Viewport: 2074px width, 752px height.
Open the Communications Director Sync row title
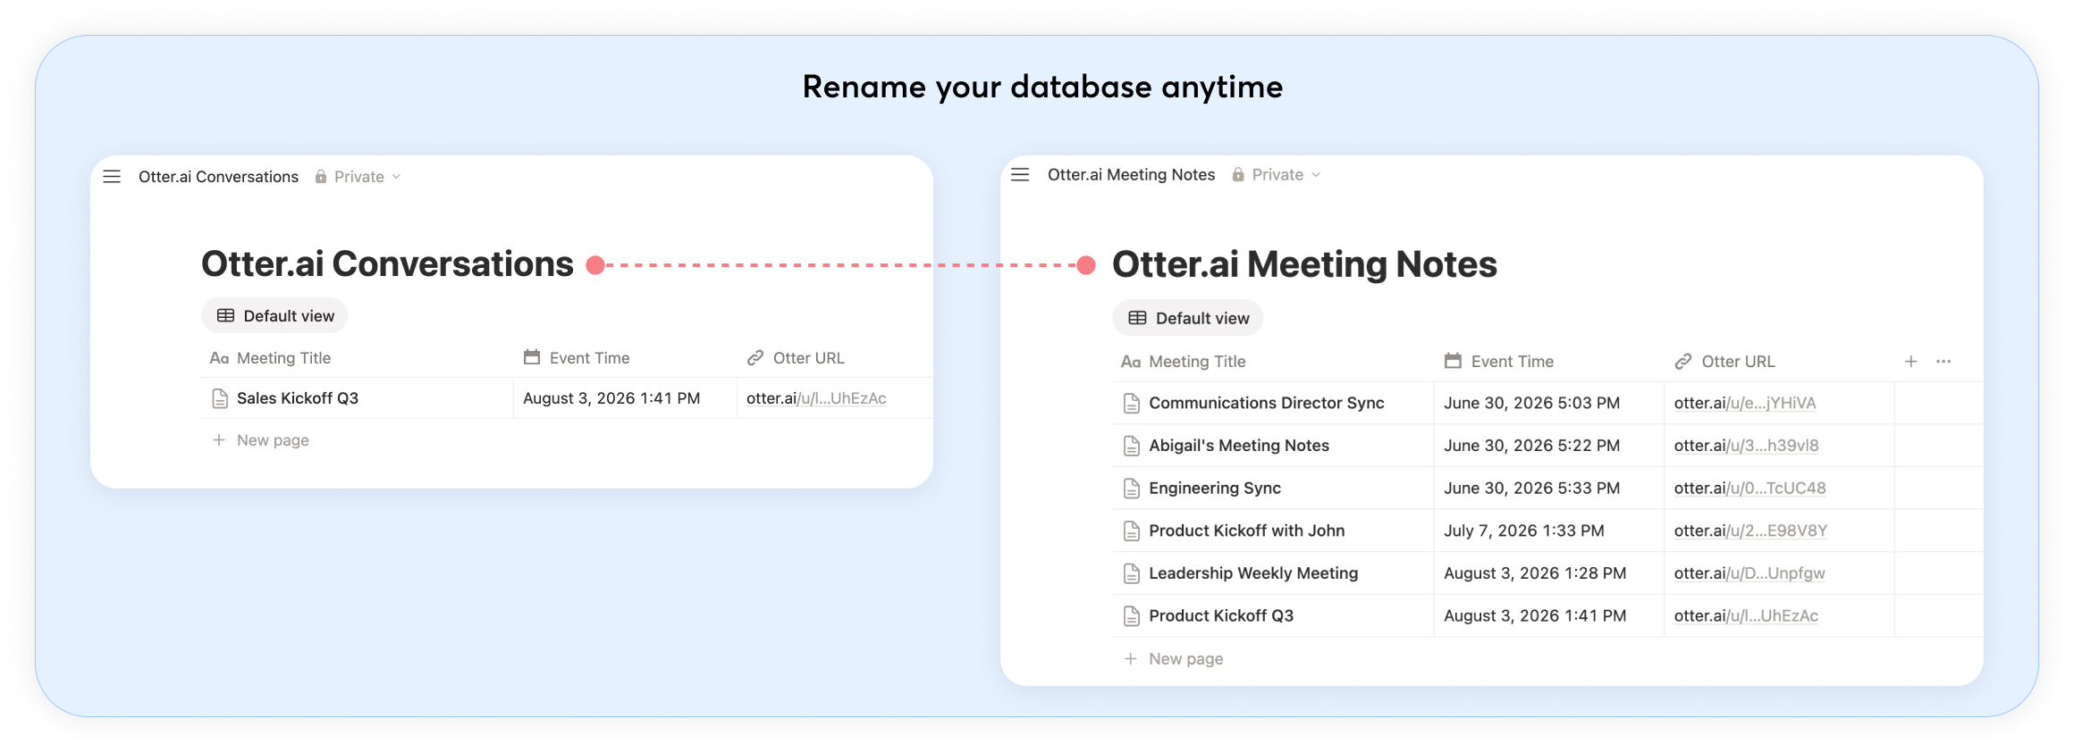click(x=1266, y=403)
